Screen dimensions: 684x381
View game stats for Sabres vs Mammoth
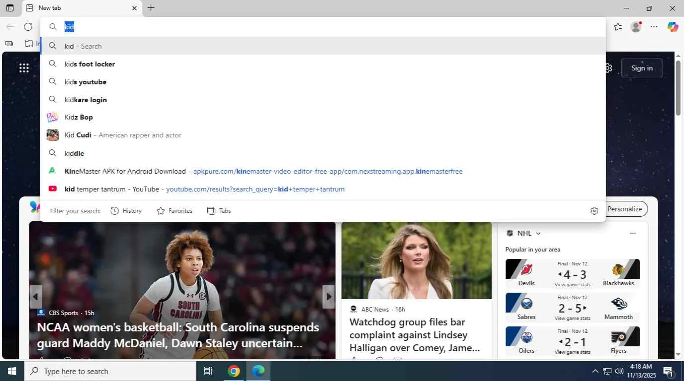(573, 318)
